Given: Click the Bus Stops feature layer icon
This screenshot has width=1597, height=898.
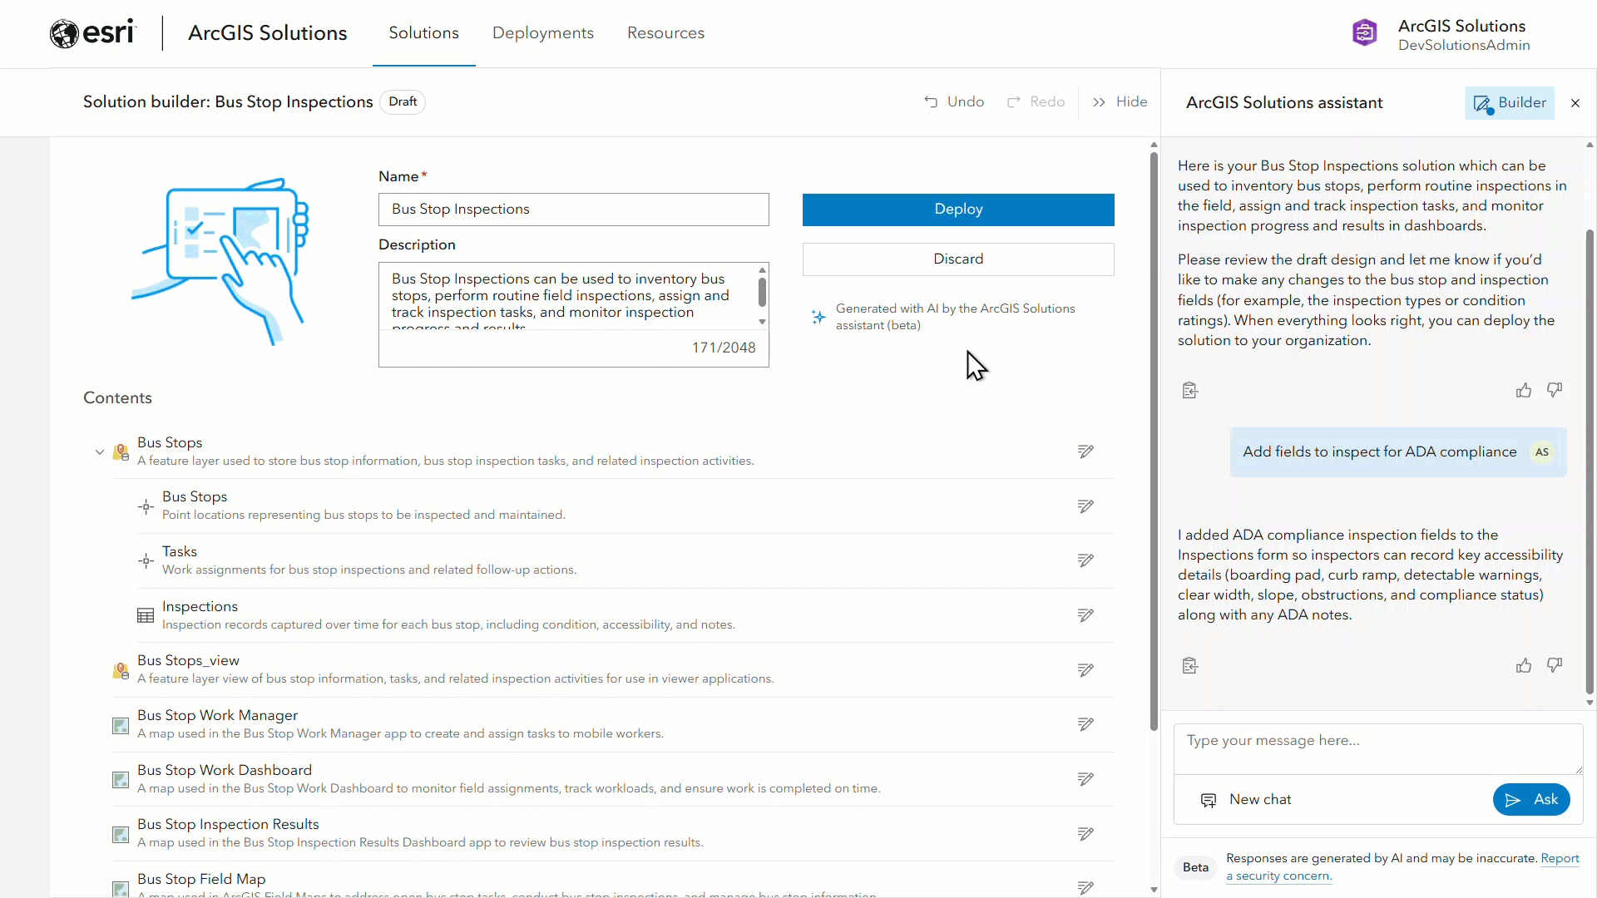Looking at the screenshot, I should [121, 452].
